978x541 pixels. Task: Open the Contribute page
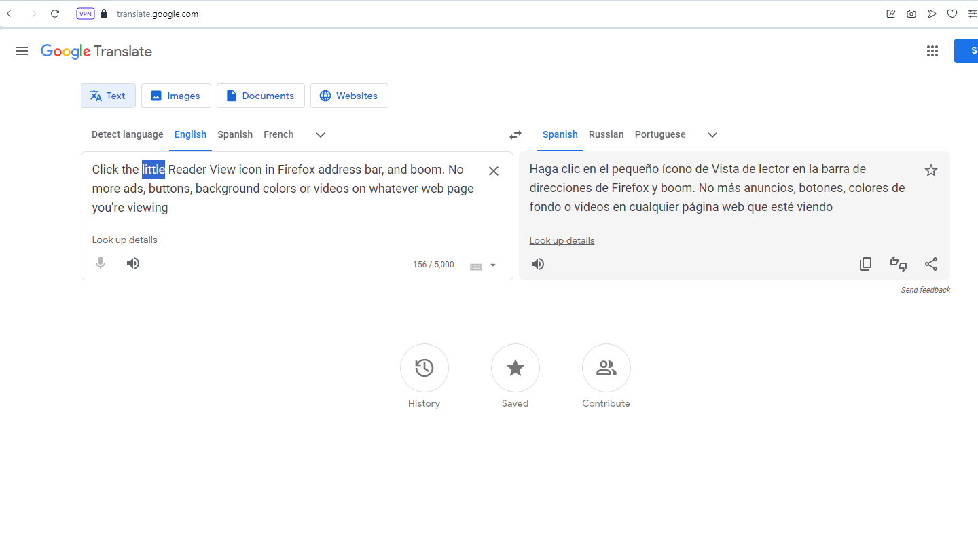[606, 368]
